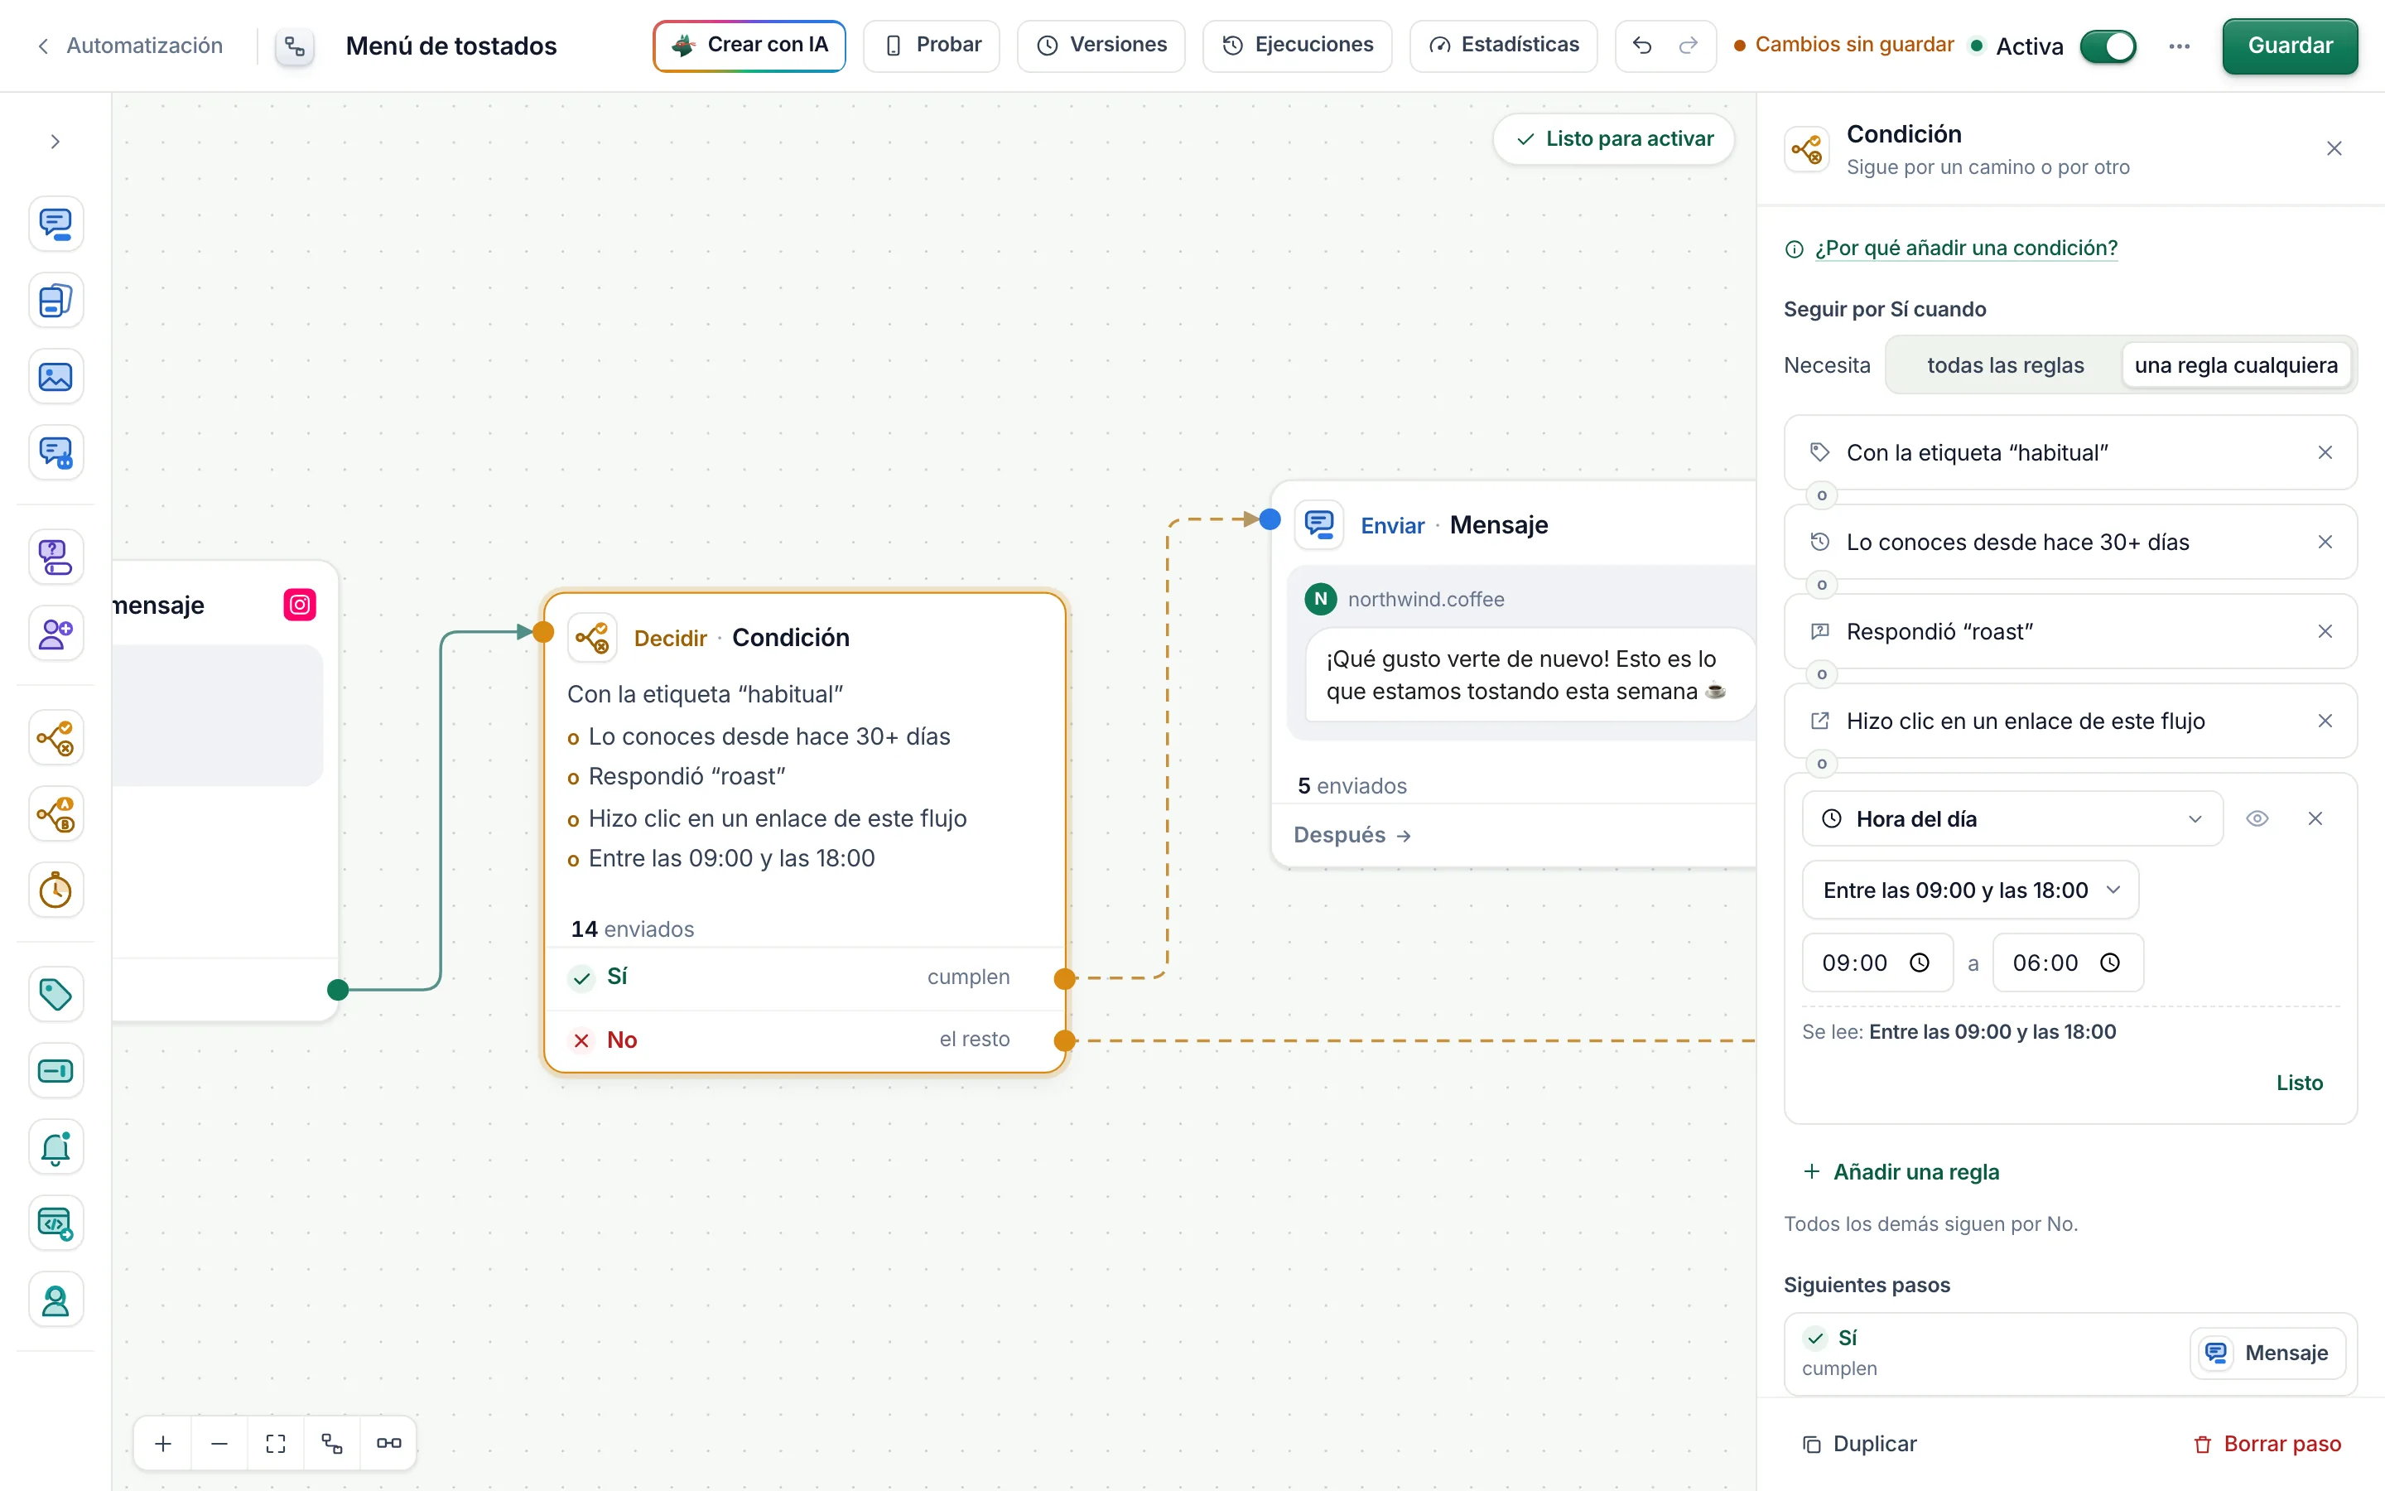Open the Versiones tab
The image size is (2385, 1491).
click(x=1101, y=46)
